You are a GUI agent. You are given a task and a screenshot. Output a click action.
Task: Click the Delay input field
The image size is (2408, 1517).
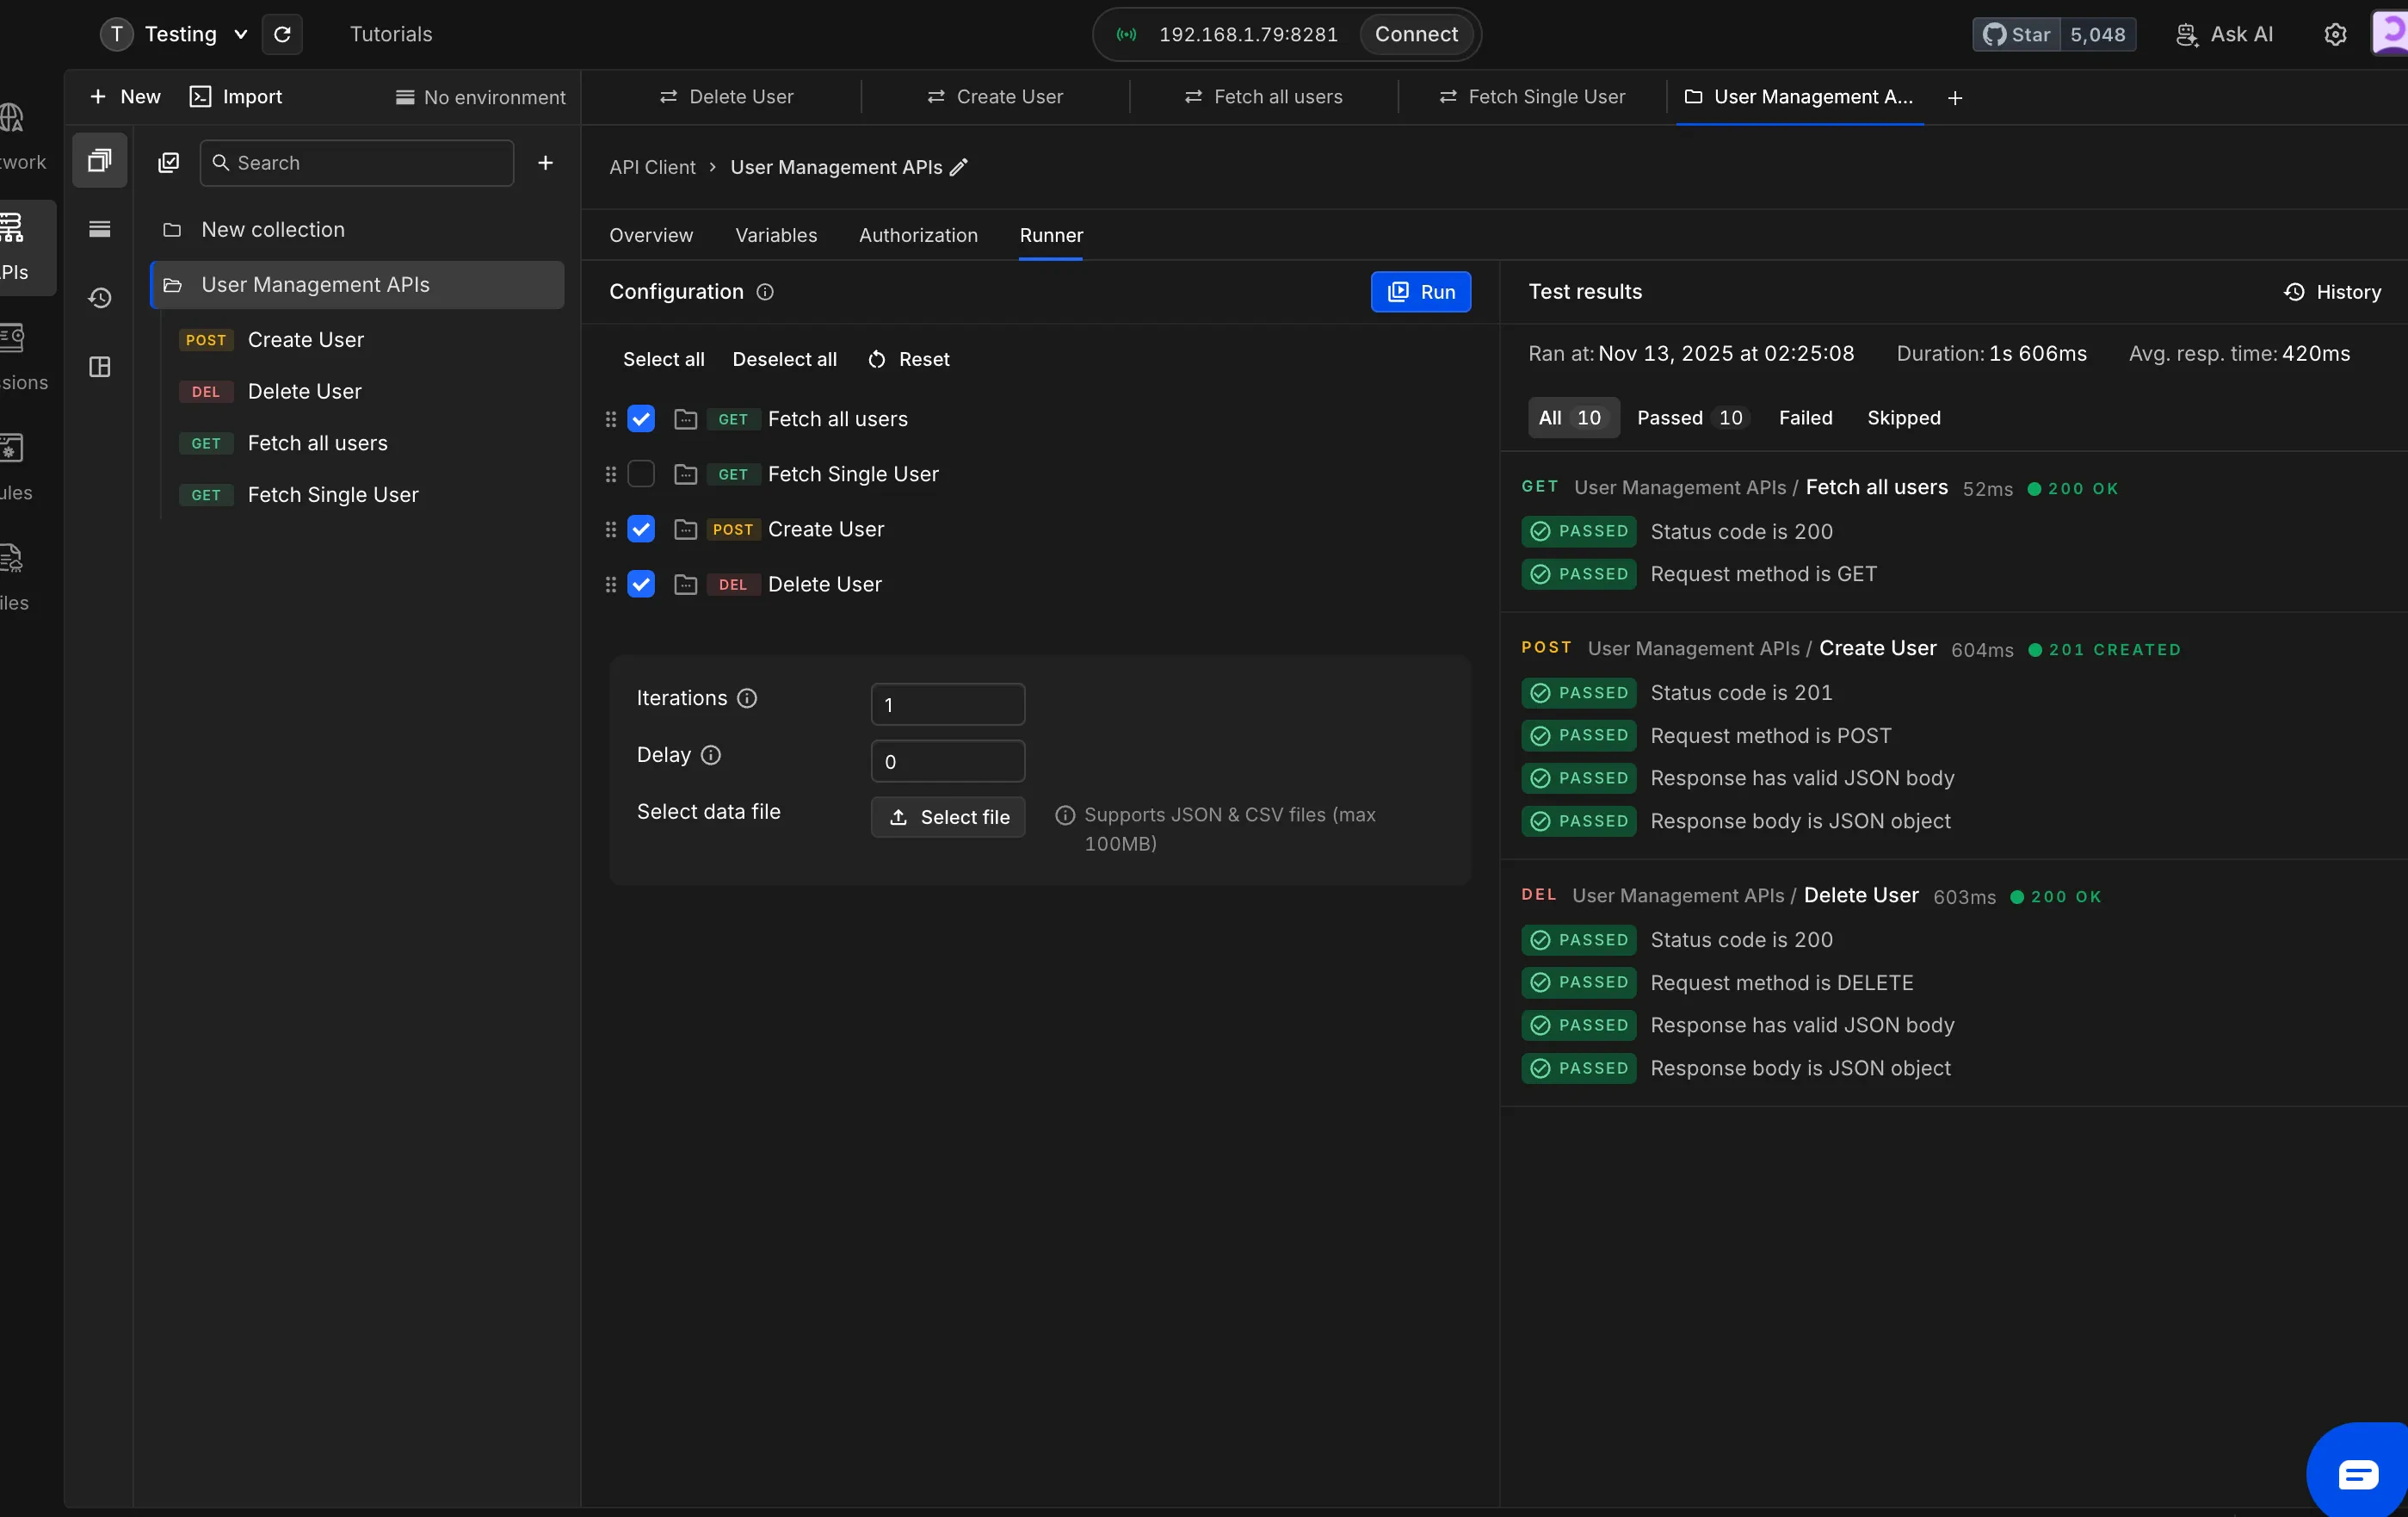click(x=948, y=761)
